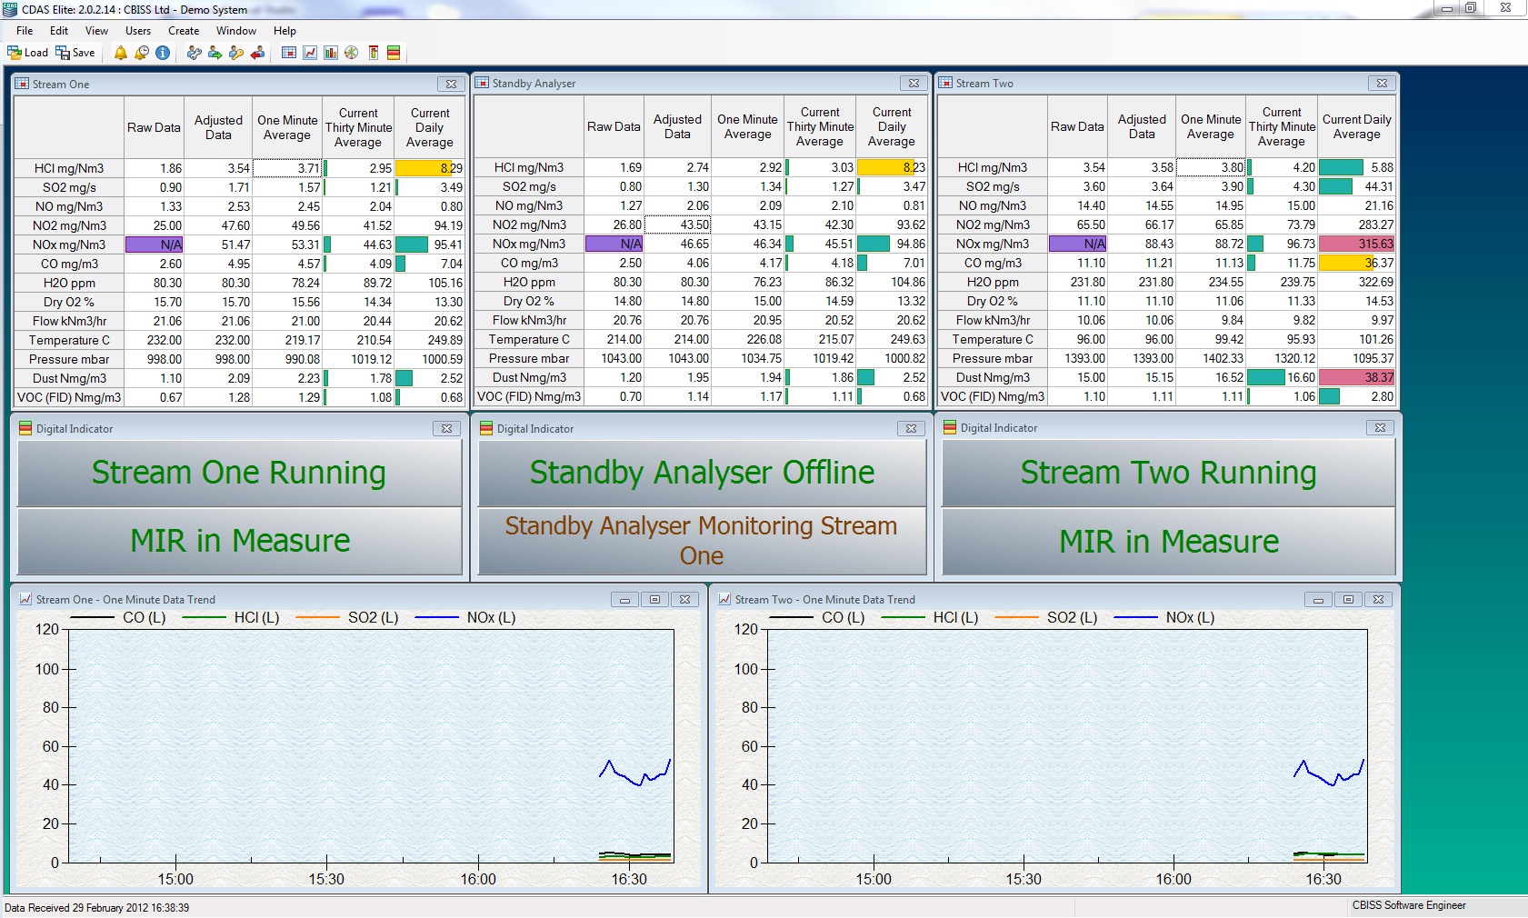The height and width of the screenshot is (918, 1528).
Task: Select yellow HCl daily average cell in Stream One
Action: point(429,168)
